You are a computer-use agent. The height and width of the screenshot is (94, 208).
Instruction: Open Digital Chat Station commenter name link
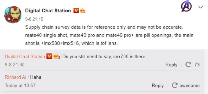[25, 57]
